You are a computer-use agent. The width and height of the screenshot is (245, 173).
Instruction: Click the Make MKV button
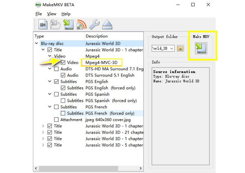pyautogui.click(x=201, y=48)
